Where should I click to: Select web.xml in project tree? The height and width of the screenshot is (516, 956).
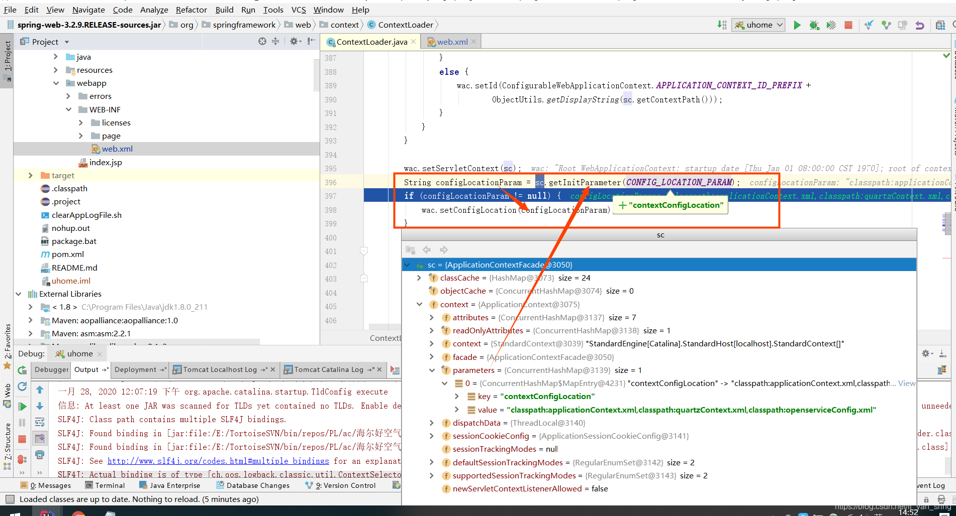117,149
